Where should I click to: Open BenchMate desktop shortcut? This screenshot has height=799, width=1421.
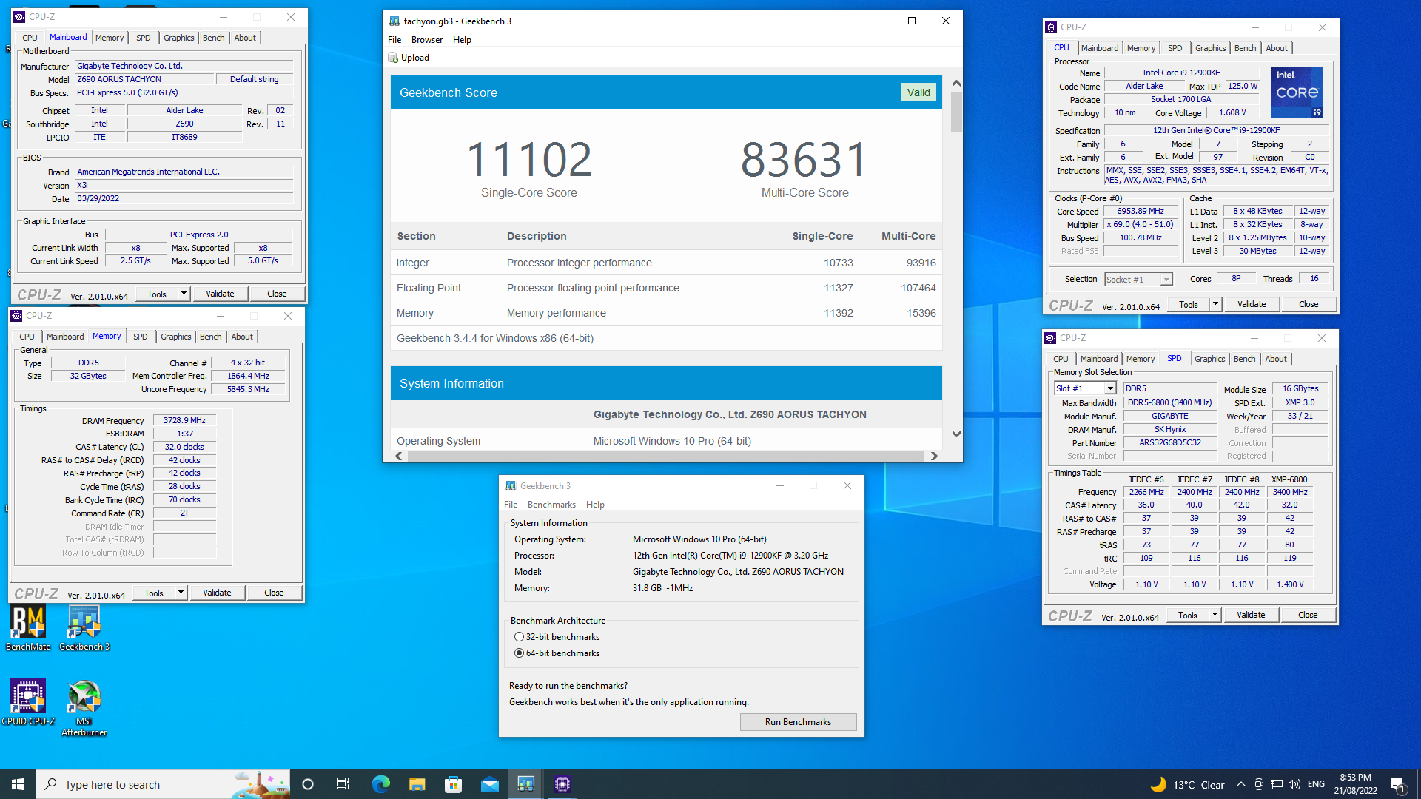tap(28, 627)
